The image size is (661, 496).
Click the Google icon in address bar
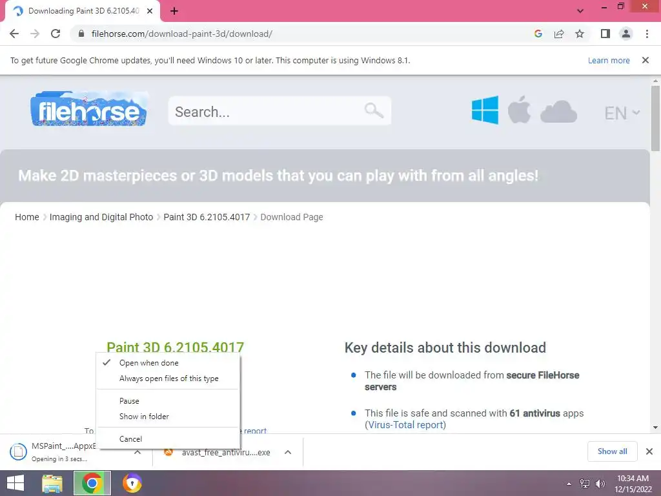pos(538,34)
